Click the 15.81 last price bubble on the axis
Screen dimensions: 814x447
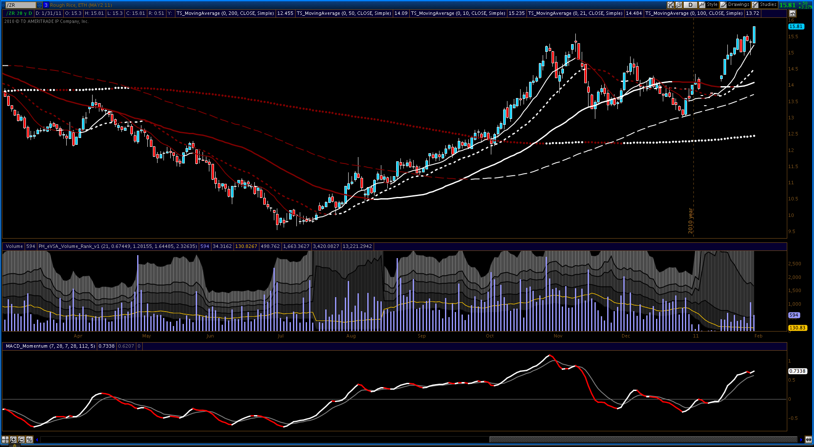point(796,26)
